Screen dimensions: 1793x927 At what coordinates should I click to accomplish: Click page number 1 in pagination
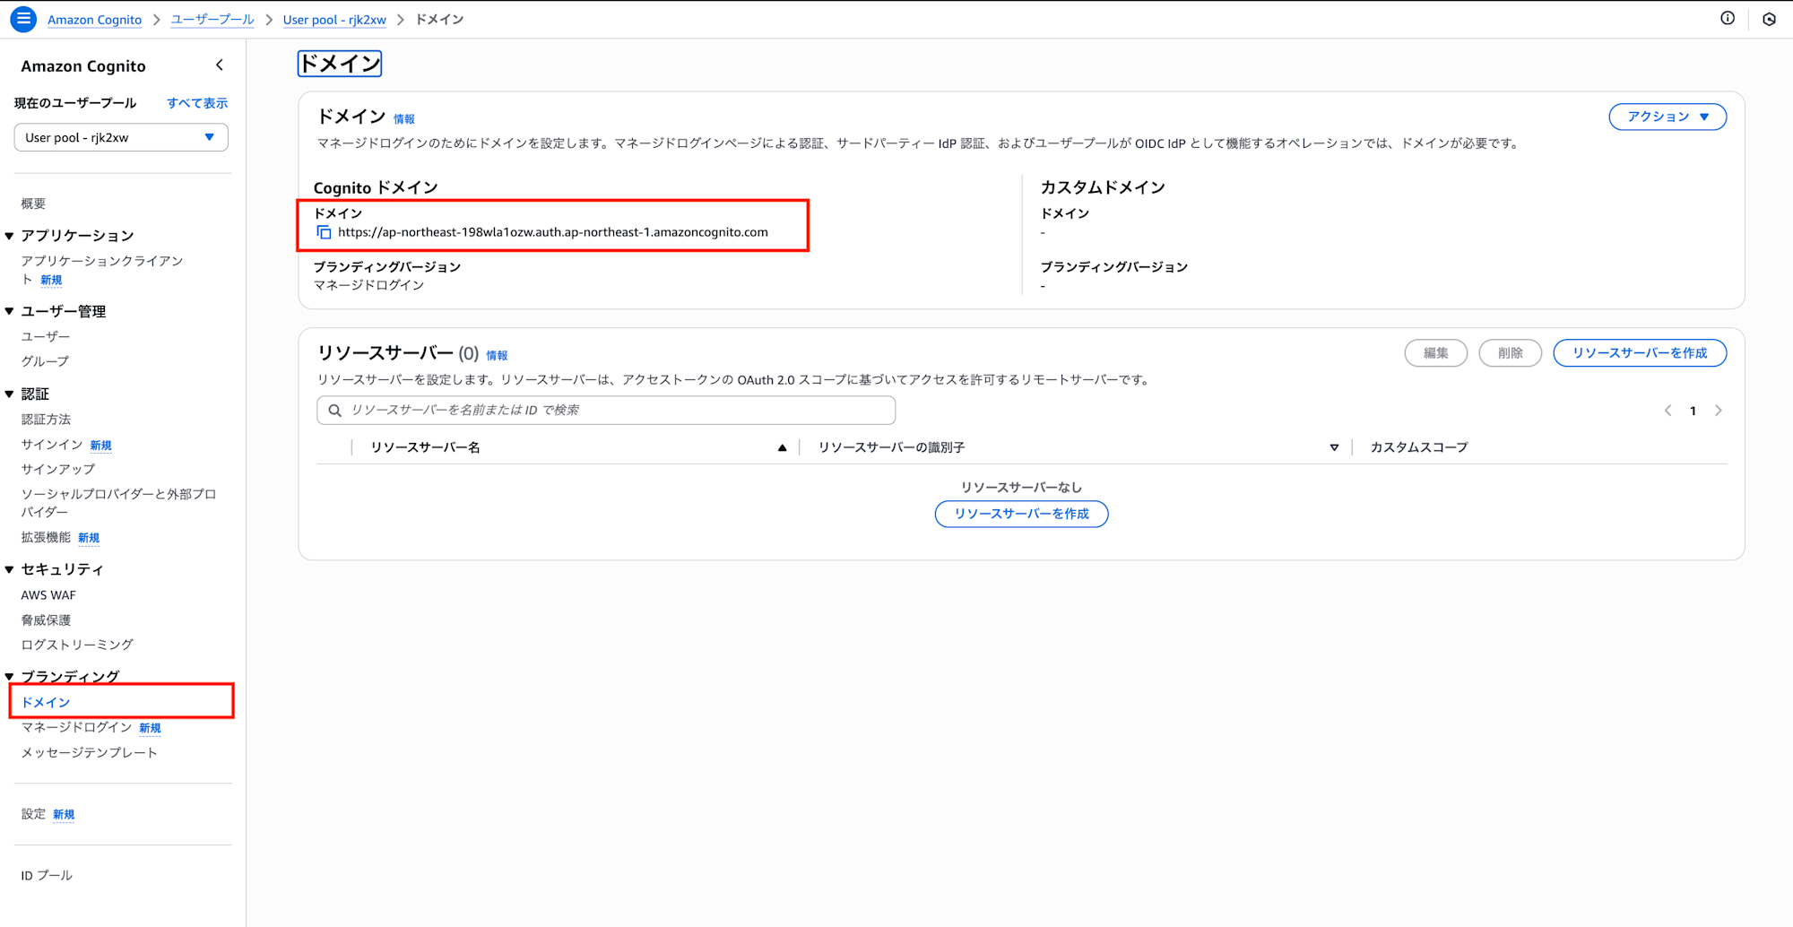(1693, 411)
